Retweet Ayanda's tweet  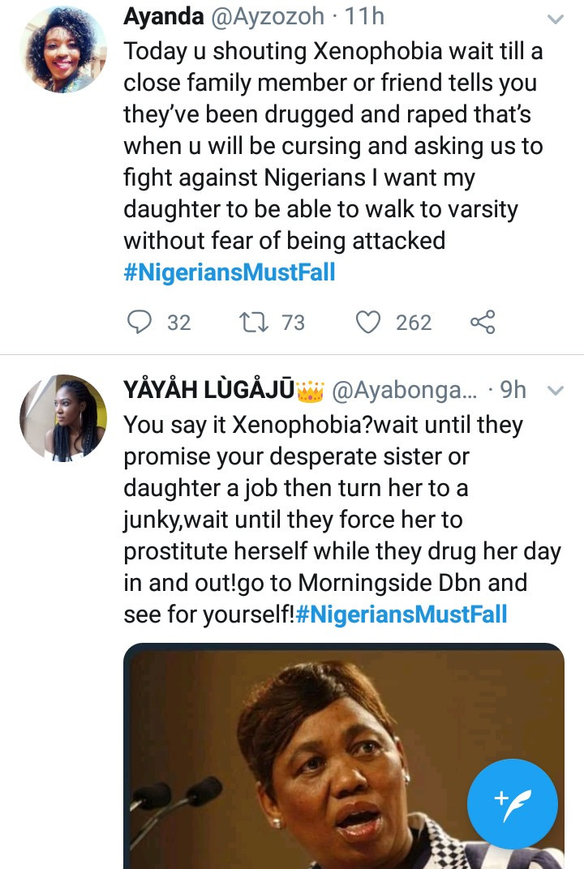point(248,323)
